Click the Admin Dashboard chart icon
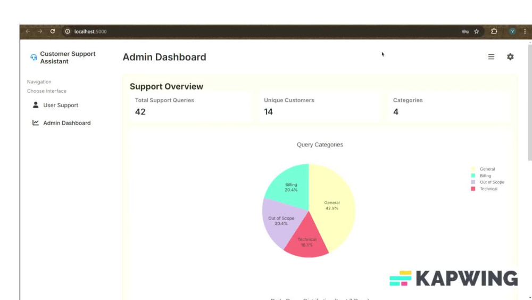The image size is (532, 300). click(36, 123)
